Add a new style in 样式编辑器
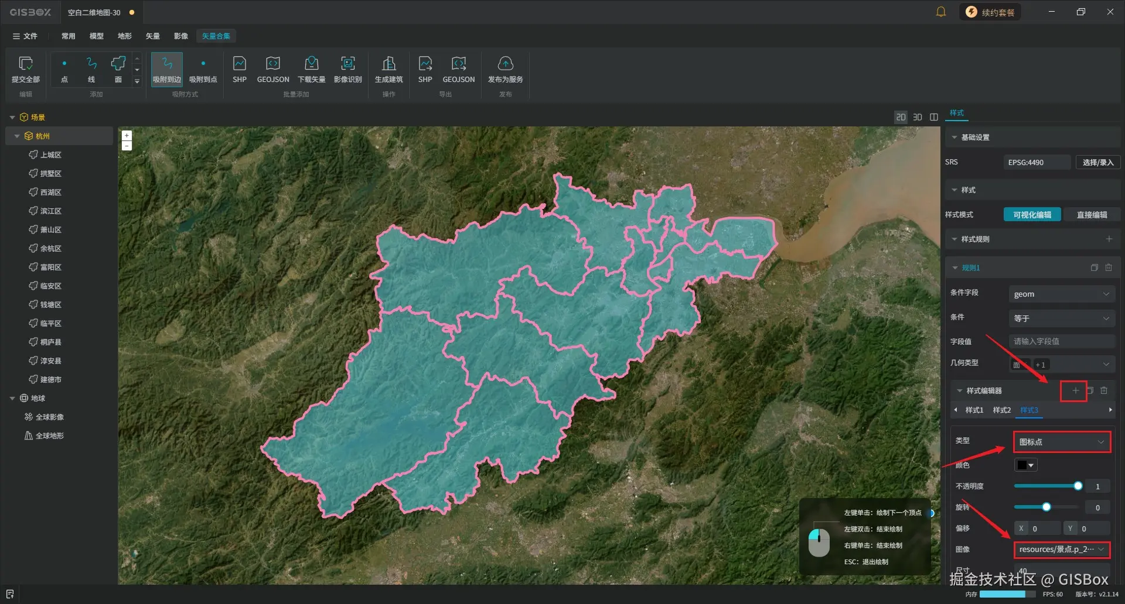Screen dimensions: 1125x604 point(1075,390)
